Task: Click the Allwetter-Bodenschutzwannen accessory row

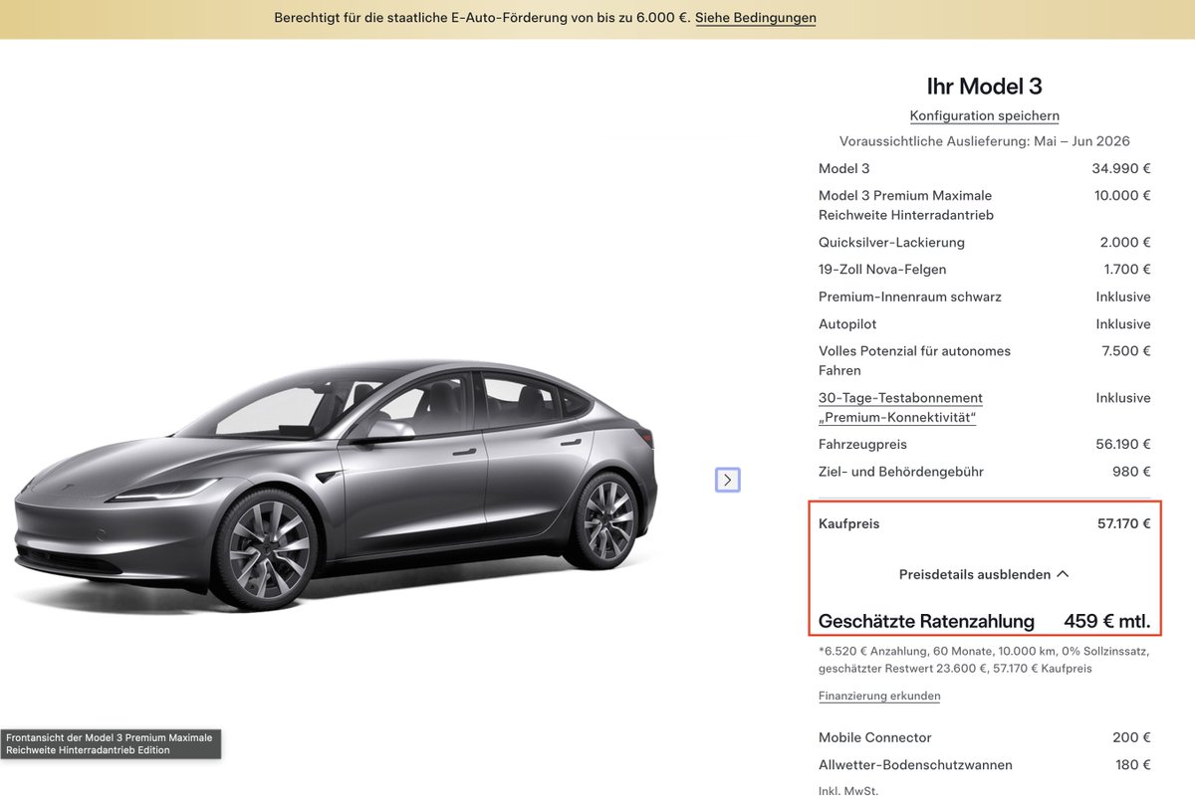Action: [985, 765]
